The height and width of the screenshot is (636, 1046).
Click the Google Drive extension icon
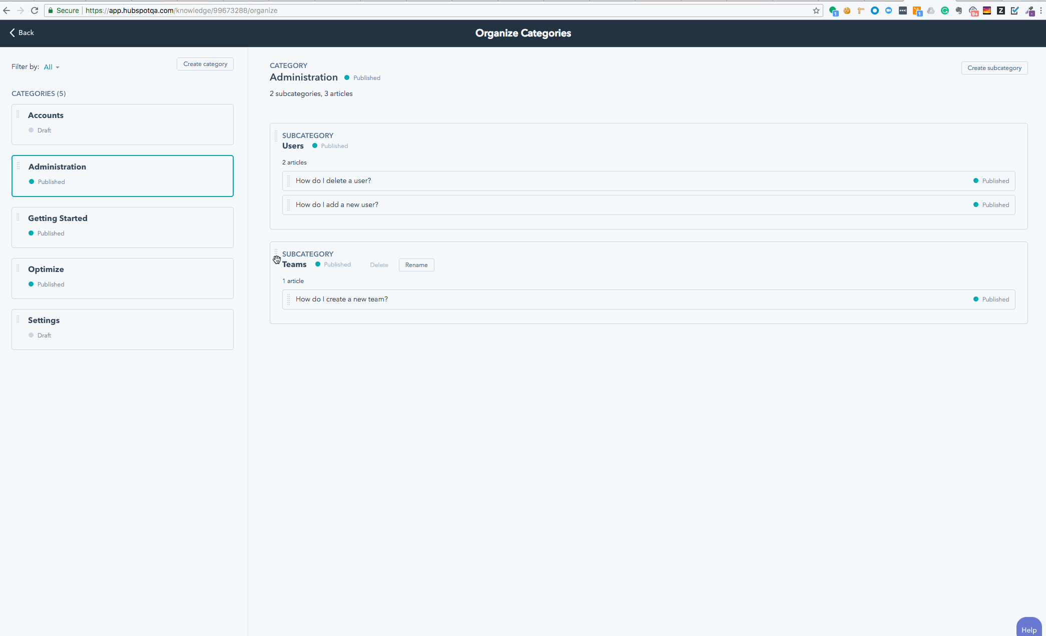point(931,10)
